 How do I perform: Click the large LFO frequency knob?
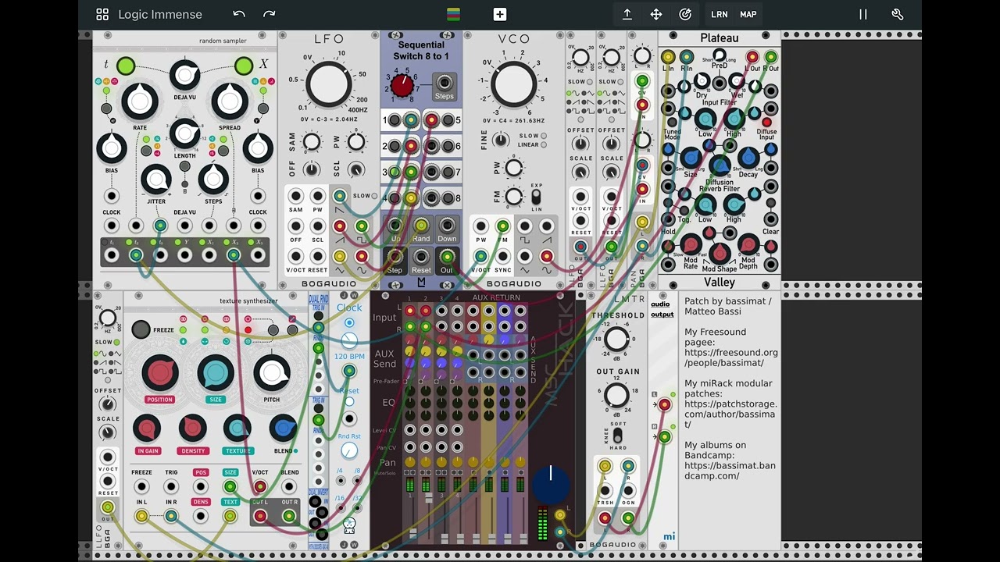click(329, 85)
